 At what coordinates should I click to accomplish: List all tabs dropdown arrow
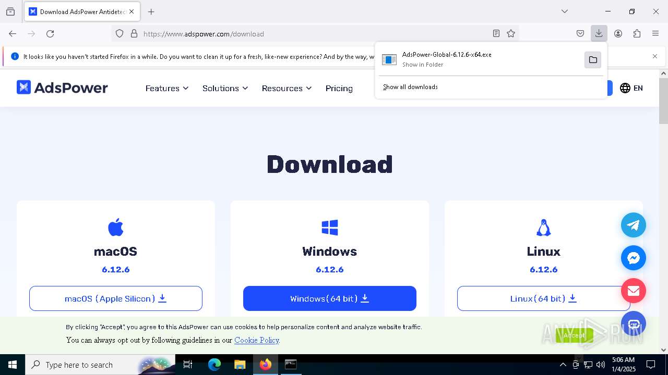(x=565, y=11)
